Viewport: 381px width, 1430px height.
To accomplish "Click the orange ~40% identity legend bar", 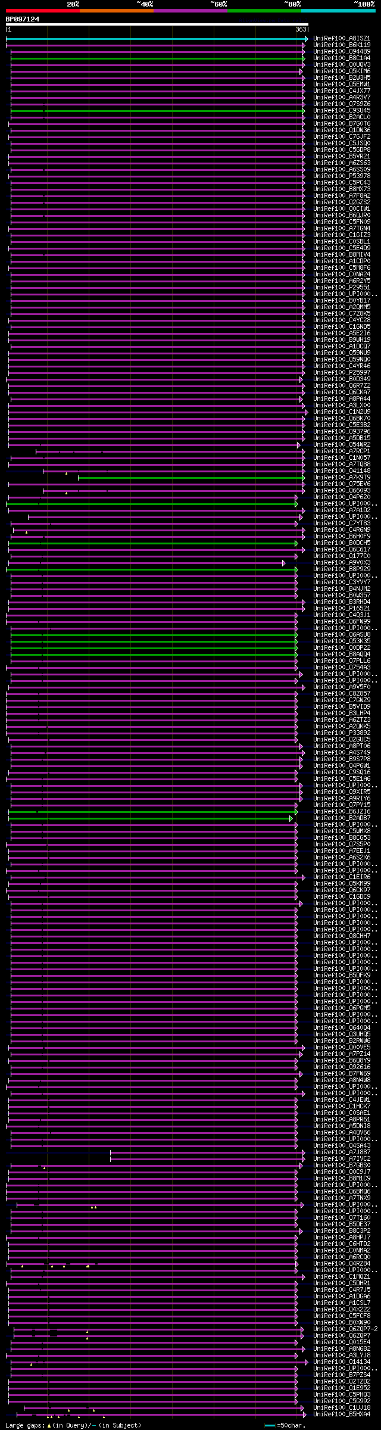I will pos(117,11).
